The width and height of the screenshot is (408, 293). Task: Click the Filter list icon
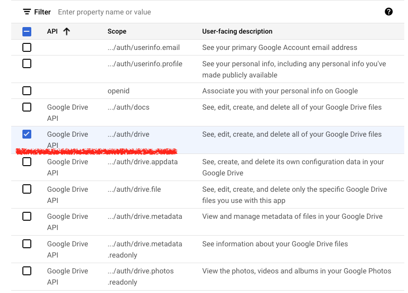[27, 12]
